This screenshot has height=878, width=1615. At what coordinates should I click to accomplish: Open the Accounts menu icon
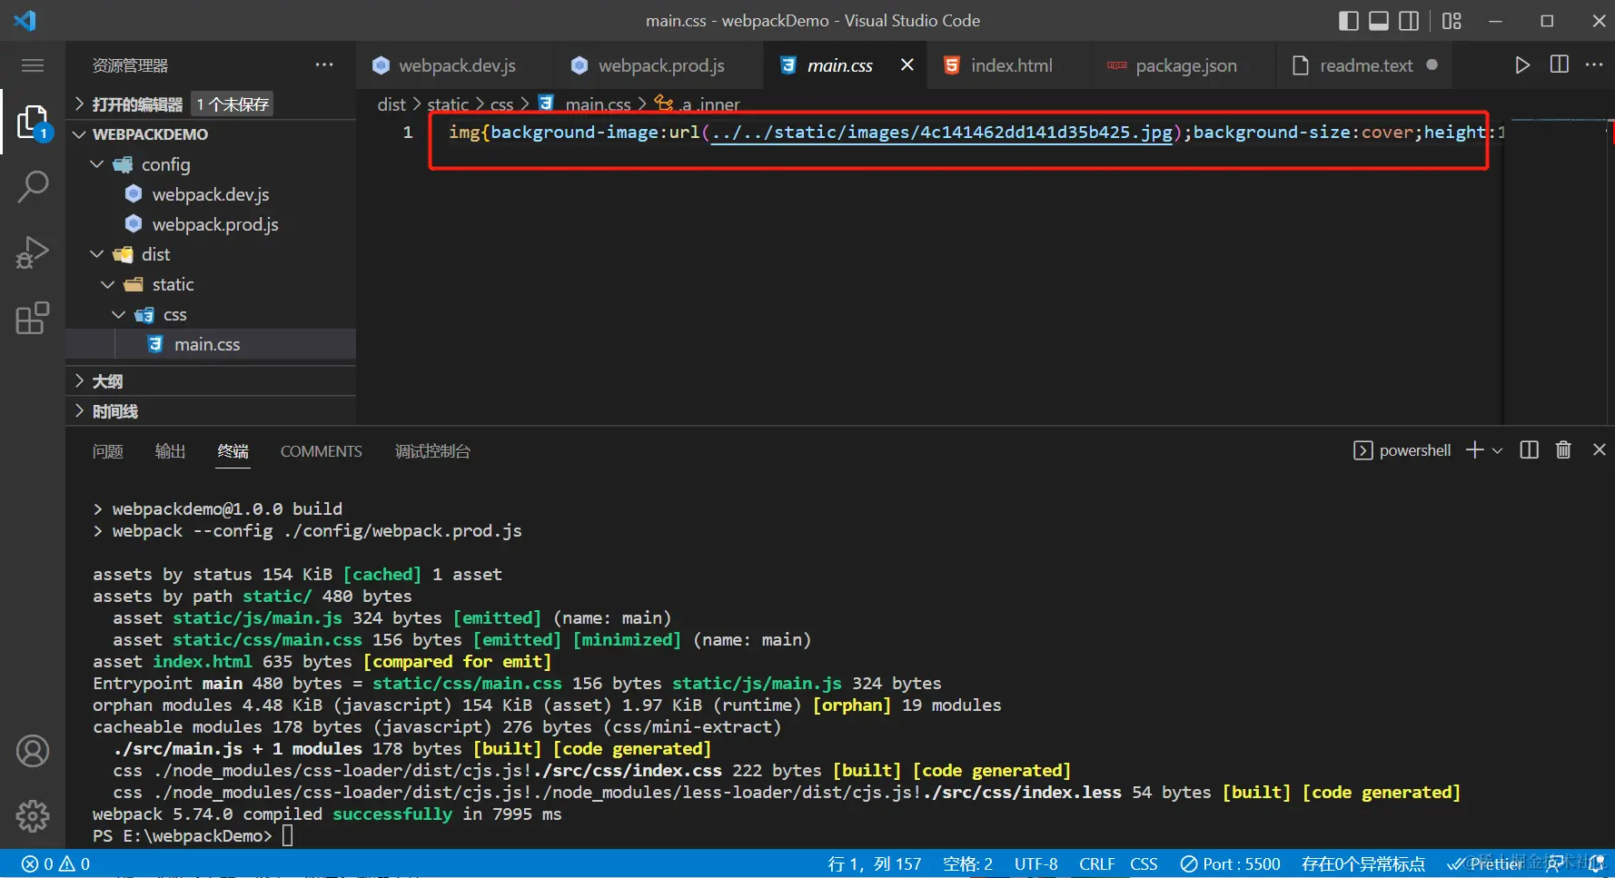point(33,751)
